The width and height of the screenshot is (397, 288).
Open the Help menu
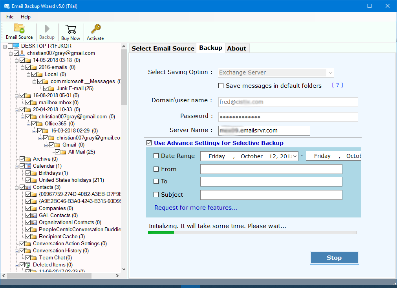(26, 17)
